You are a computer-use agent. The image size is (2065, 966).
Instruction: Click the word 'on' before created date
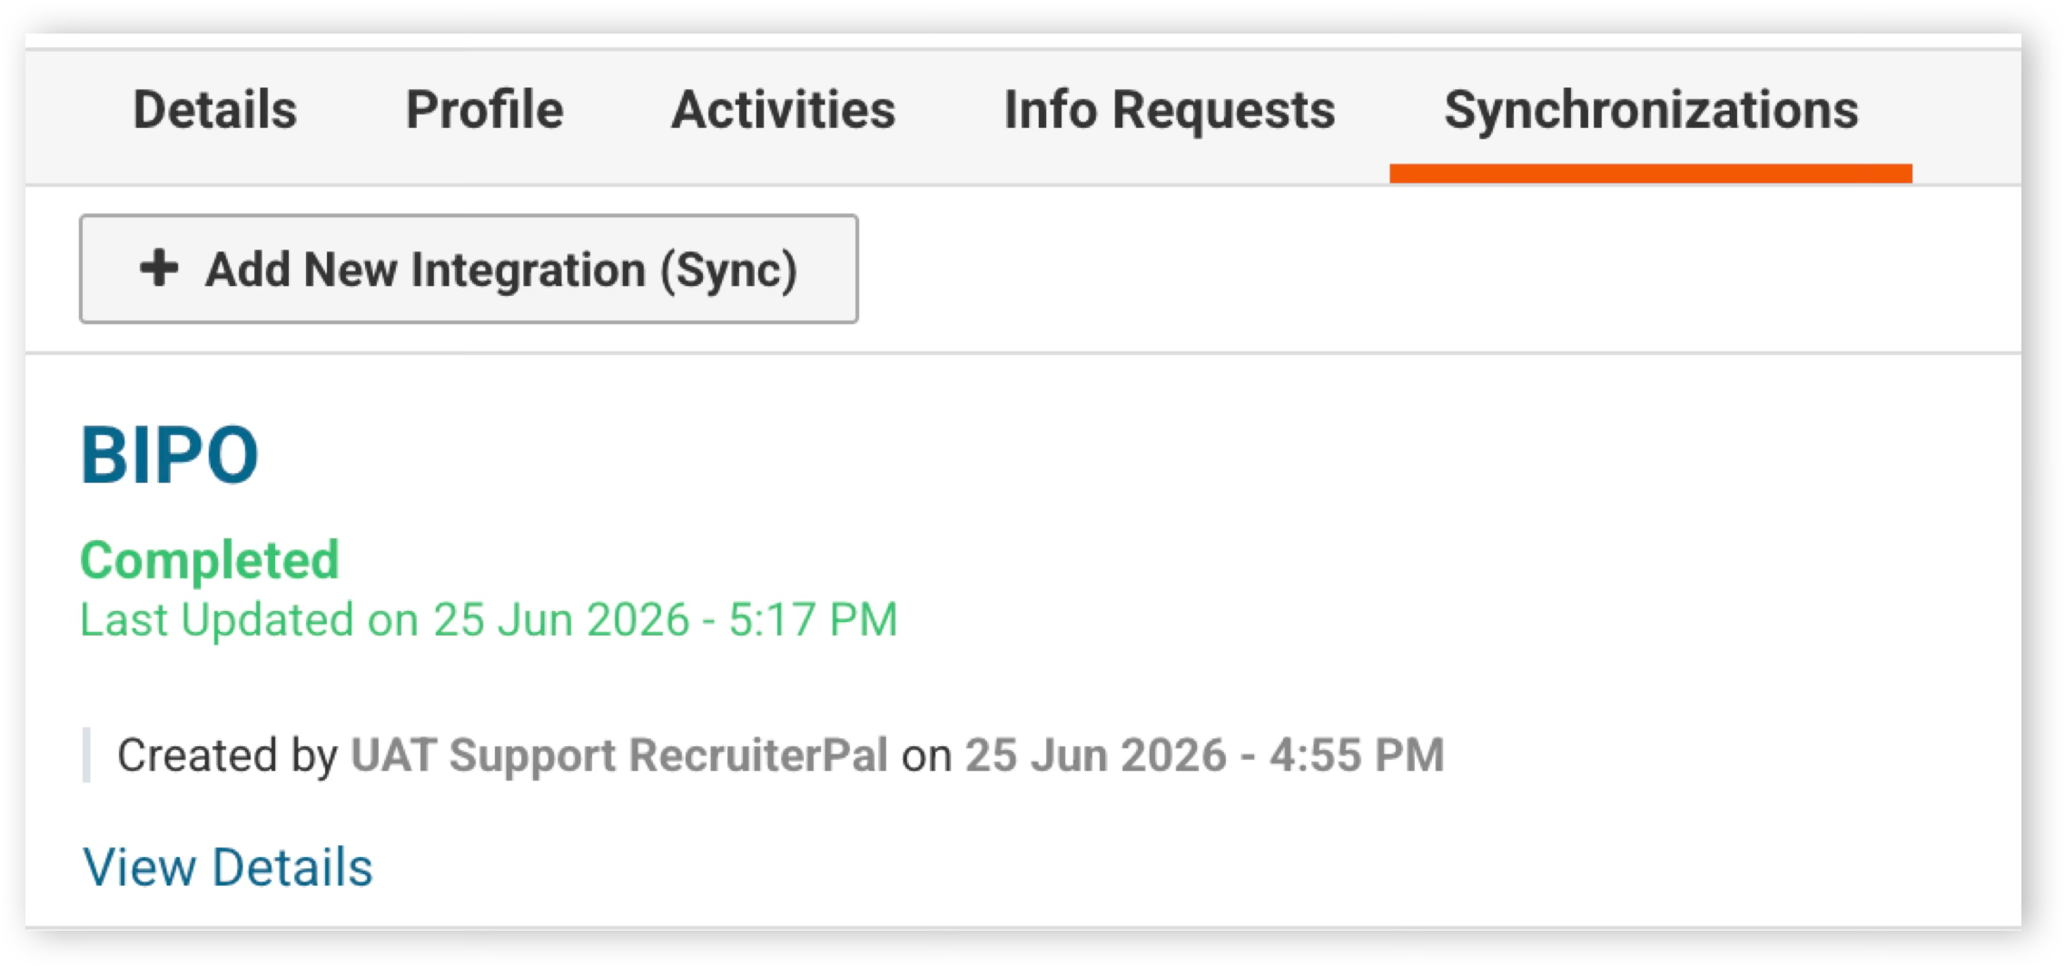[926, 757]
